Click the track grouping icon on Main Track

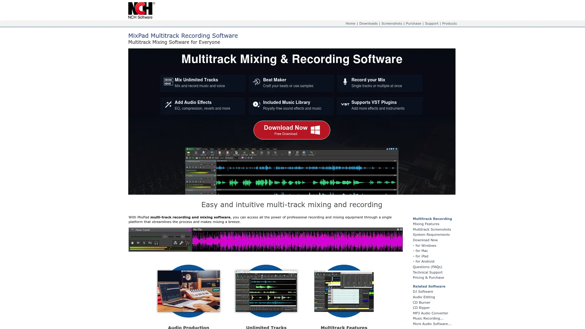175,243
